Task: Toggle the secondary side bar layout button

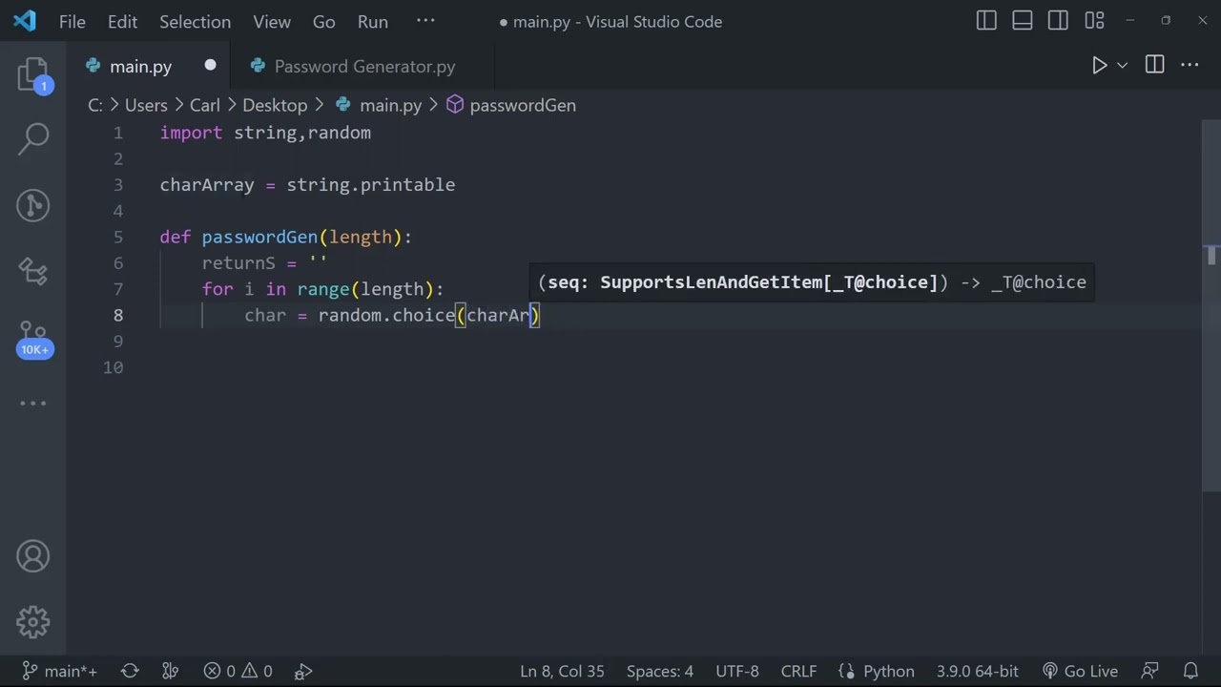Action: [x=1058, y=21]
